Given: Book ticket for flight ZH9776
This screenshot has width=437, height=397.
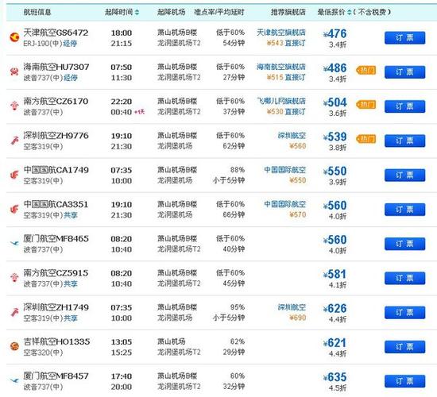Looking at the screenshot, I should tap(404, 141).
